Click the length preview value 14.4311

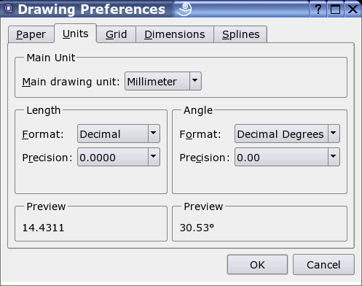point(43,228)
